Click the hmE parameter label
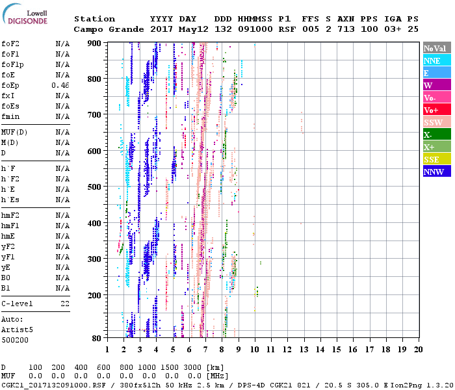This screenshot has width=455, height=390. [8, 236]
